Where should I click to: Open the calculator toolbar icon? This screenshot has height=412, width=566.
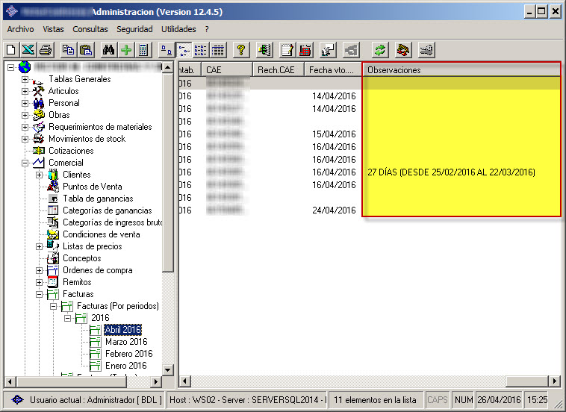click(x=143, y=50)
